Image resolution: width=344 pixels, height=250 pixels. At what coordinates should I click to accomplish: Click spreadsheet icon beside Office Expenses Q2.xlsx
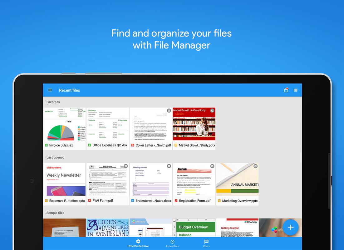(x=90, y=145)
